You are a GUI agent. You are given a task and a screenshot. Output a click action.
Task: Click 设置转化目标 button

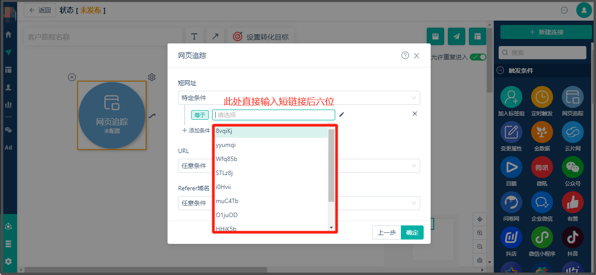pos(261,36)
